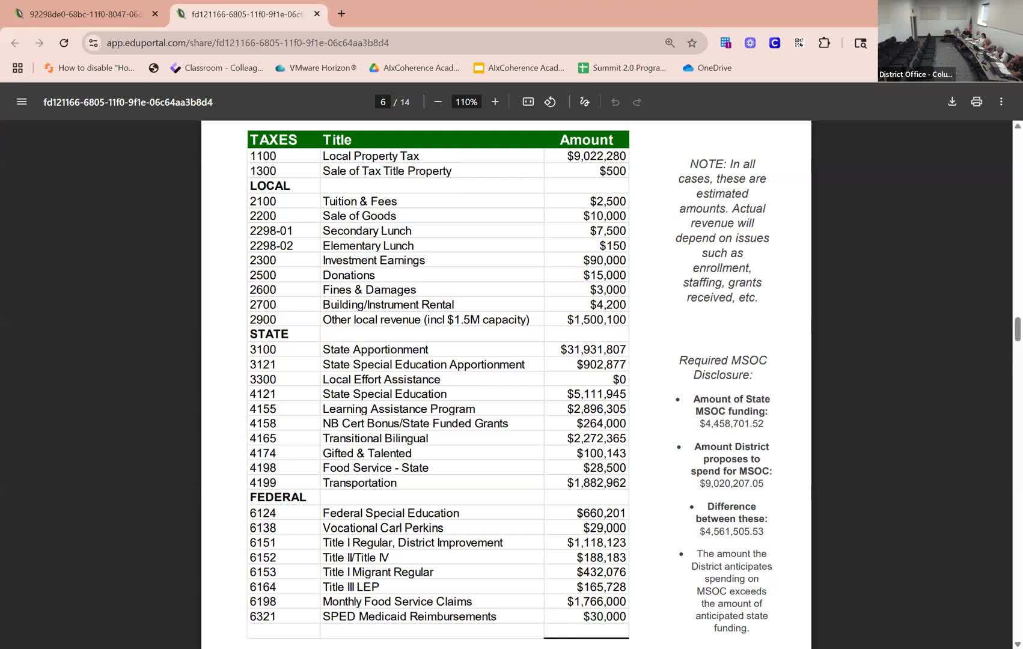Click the Other local revenue row title

pos(426,320)
